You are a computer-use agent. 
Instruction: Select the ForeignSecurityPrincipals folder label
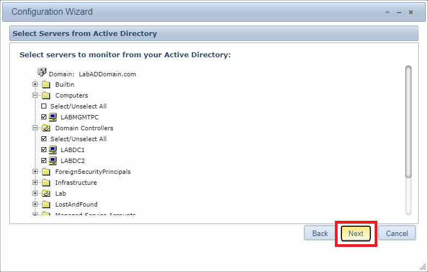(93, 172)
